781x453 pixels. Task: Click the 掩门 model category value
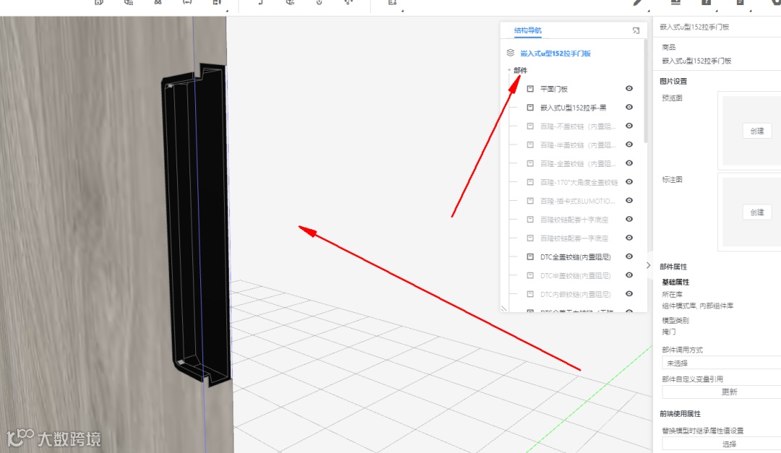[x=668, y=332]
